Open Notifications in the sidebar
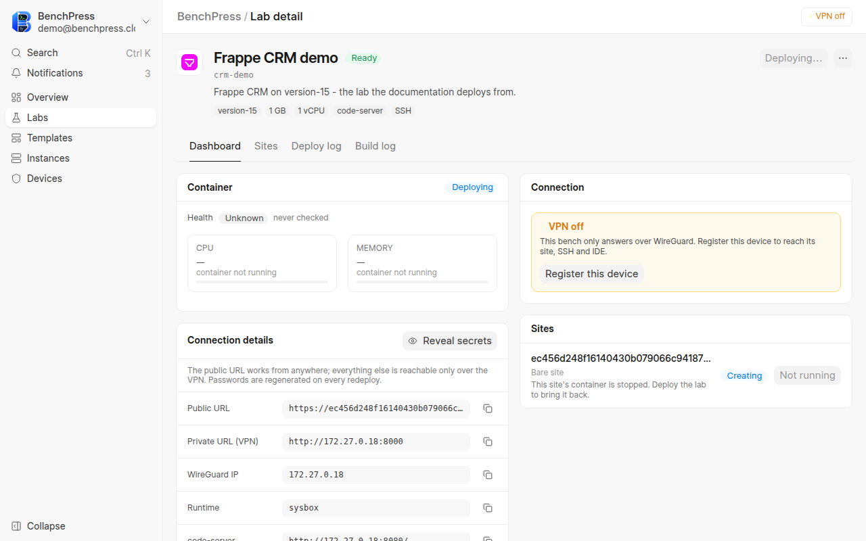This screenshot has height=541, width=866. (x=81, y=73)
